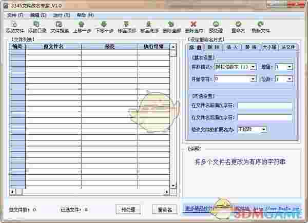Click the file list scrollbar's down arrow
This screenshot has height=223, width=308.
click(174, 186)
